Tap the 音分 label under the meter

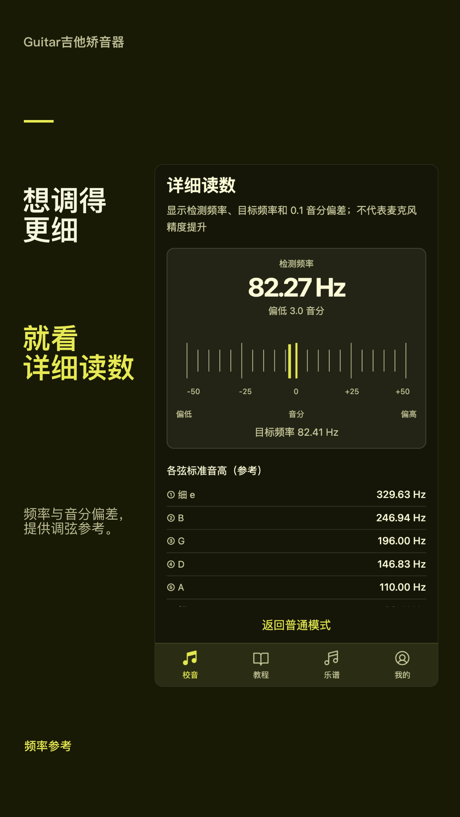click(296, 414)
